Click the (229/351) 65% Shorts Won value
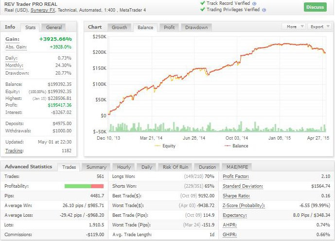This screenshot has height=241, width=335. coord(199,186)
